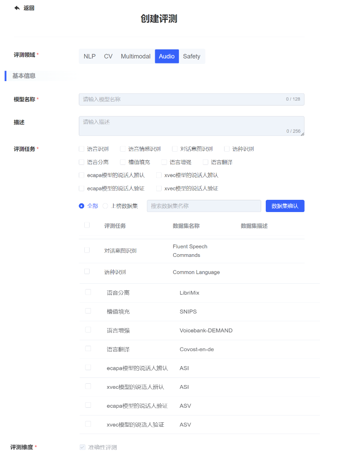Image resolution: width=340 pixels, height=454 pixels.
Task: Click the back arrow icon
Action: pos(17,8)
